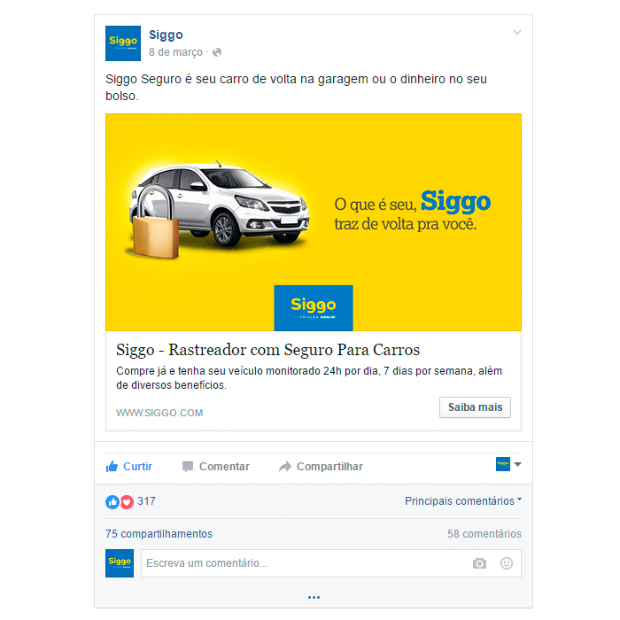
Task: Like the post with Curtir
Action: [x=129, y=467]
